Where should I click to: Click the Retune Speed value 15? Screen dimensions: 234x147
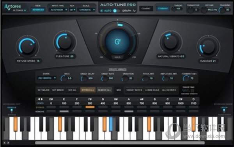pos(38,61)
